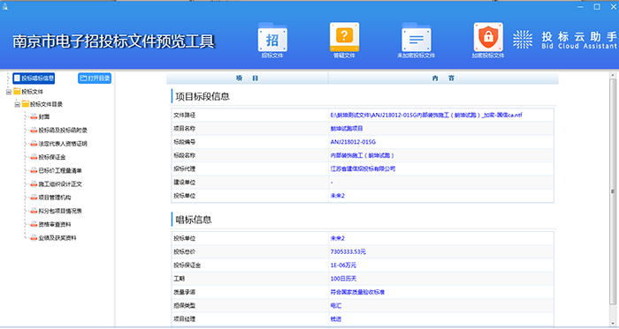The image size is (619, 329).
Task: Select the 投标文件 folder label in the tree
Action: point(33,92)
